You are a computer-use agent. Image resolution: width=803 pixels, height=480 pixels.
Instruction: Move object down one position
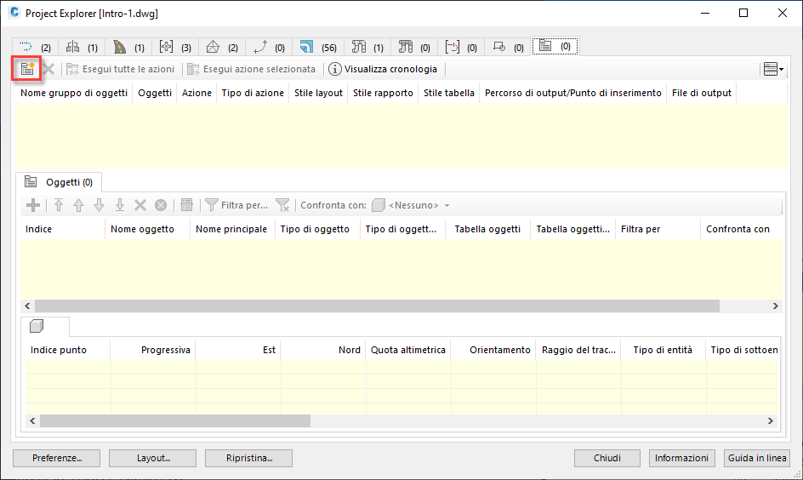click(99, 205)
